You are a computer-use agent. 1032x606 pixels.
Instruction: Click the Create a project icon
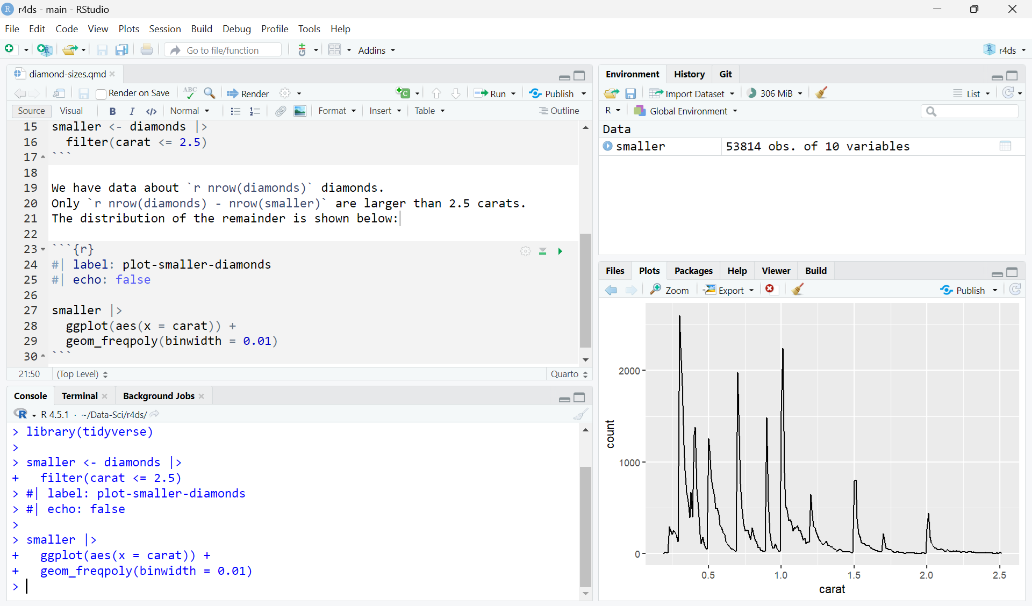click(x=45, y=50)
